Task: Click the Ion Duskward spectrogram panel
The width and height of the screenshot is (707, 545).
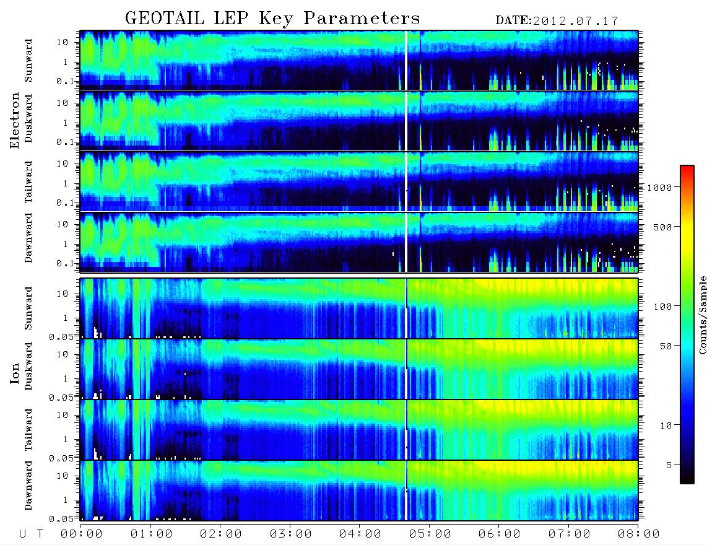Action: 359,369
